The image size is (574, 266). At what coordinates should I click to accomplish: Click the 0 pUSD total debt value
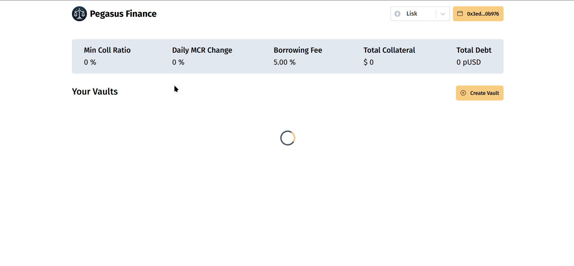click(468, 62)
